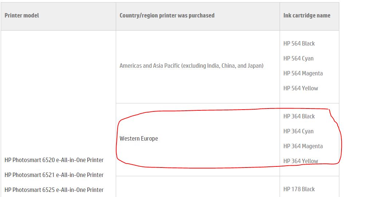The height and width of the screenshot is (197, 375).
Task: Click the HP 178 Black cartridge entry
Action: click(x=299, y=189)
